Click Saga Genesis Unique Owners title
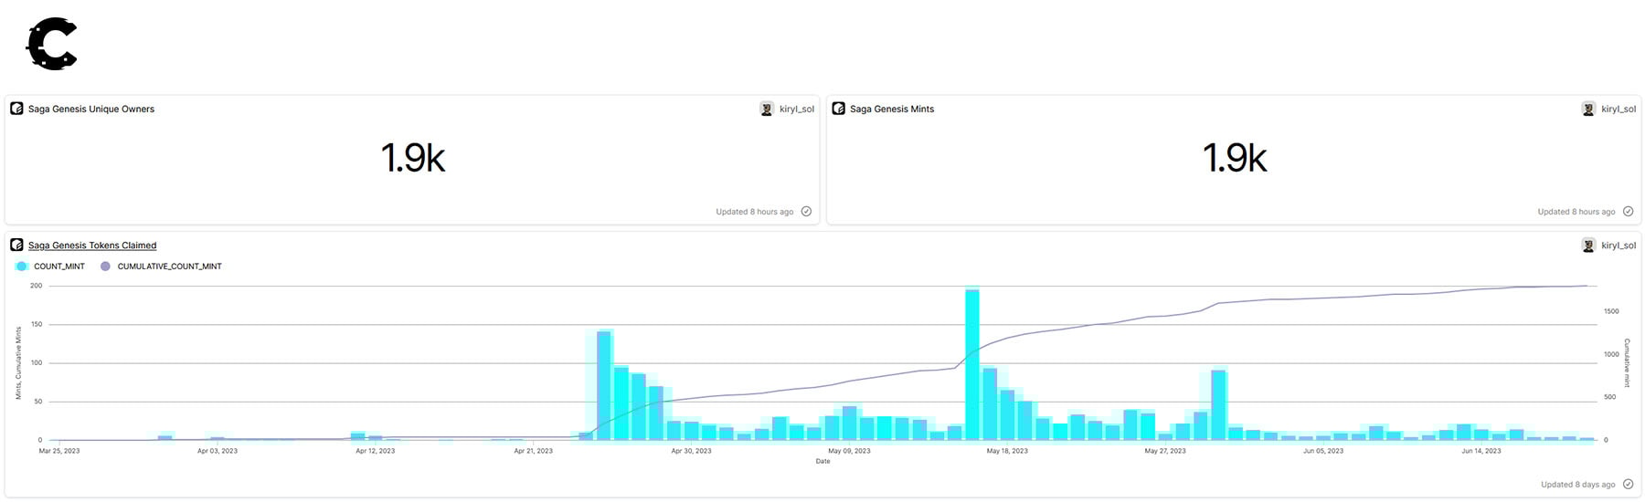This screenshot has width=1645, height=502. point(91,109)
